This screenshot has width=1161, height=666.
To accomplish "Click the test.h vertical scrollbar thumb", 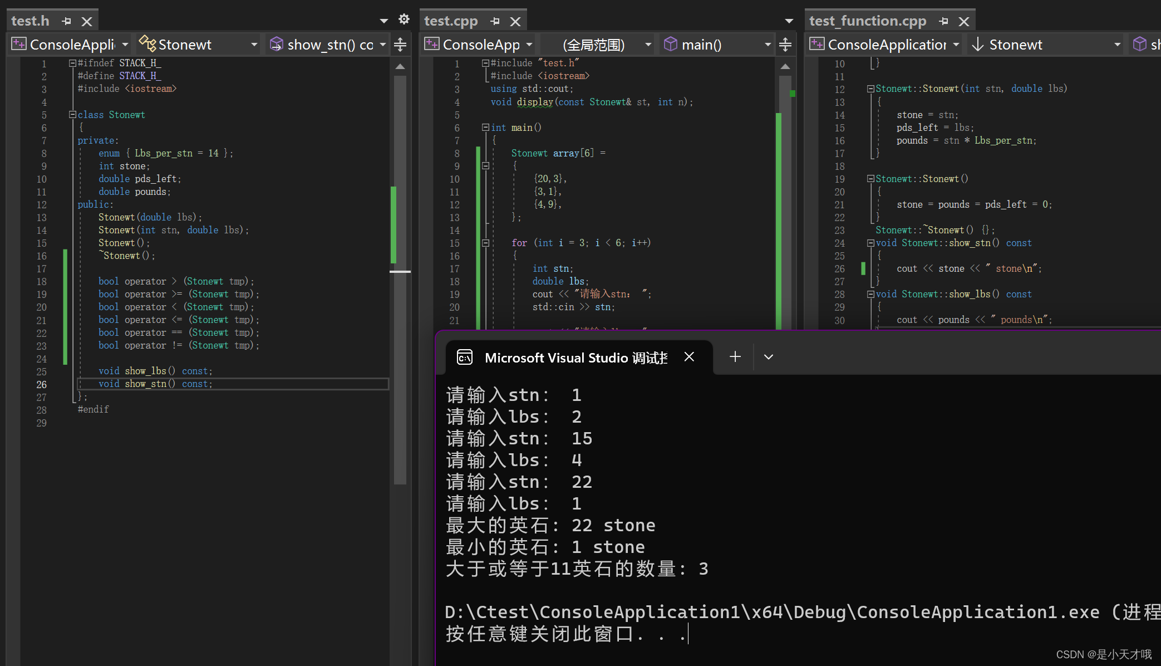I will (x=400, y=280).
